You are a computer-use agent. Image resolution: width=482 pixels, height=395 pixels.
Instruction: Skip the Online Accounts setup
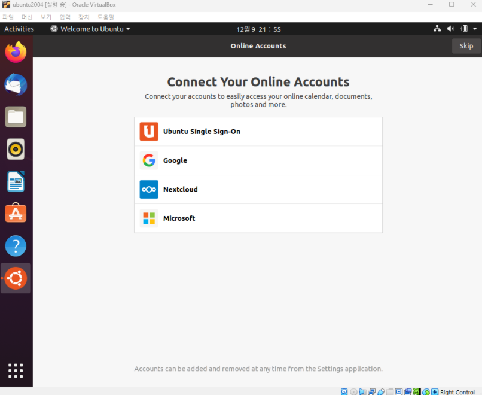(x=466, y=46)
